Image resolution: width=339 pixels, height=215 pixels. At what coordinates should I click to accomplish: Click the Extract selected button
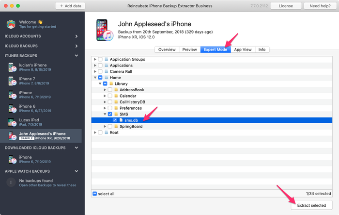coord(311,205)
